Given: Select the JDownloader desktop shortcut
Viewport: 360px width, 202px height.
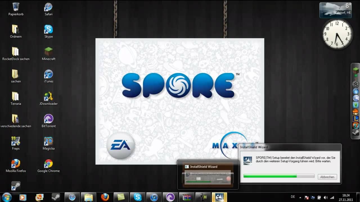Looking at the screenshot, I should [48, 99].
